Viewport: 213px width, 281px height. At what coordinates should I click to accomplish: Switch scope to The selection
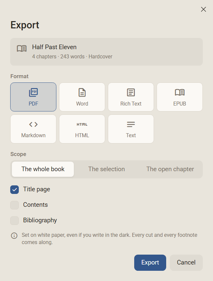tap(106, 169)
